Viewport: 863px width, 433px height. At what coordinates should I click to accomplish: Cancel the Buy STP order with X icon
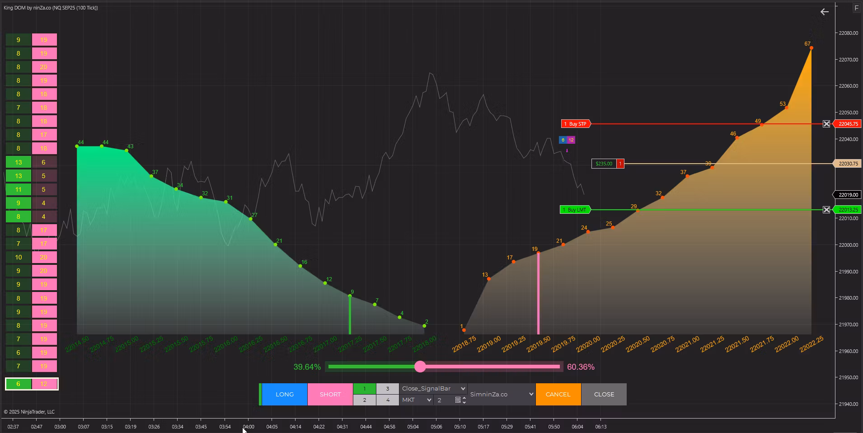(x=826, y=124)
